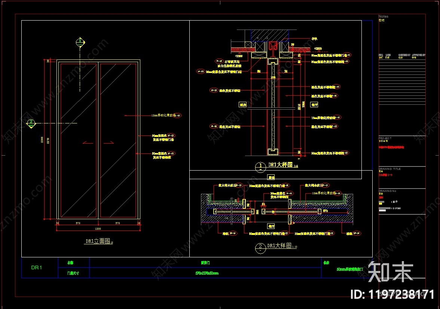Click the bottom door rail in the vertical section
The width and height of the screenshot is (440, 309).
point(272,151)
